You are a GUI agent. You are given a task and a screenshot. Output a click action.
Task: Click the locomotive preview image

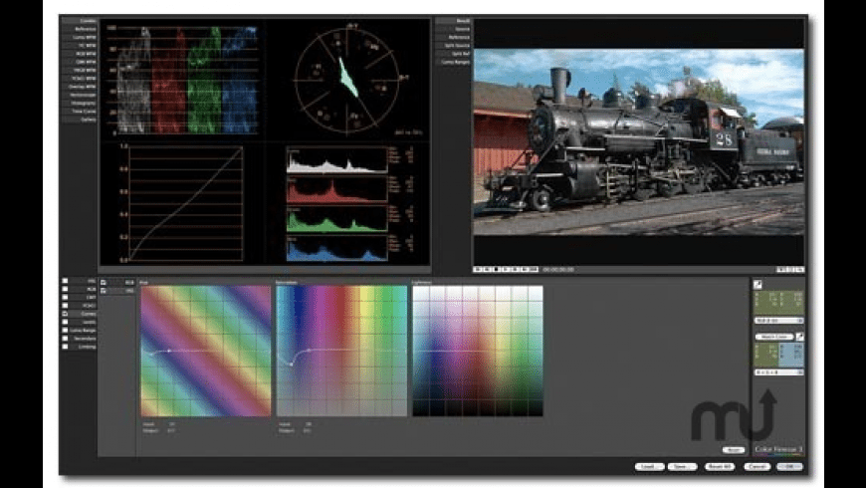click(637, 142)
